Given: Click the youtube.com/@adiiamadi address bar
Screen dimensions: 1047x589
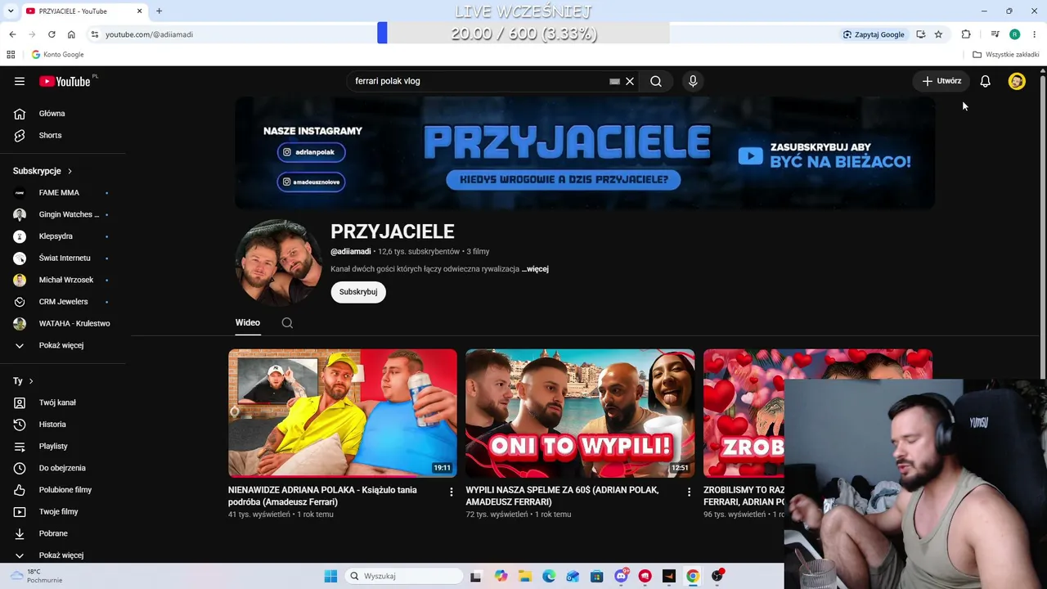Looking at the screenshot, I should click(149, 34).
